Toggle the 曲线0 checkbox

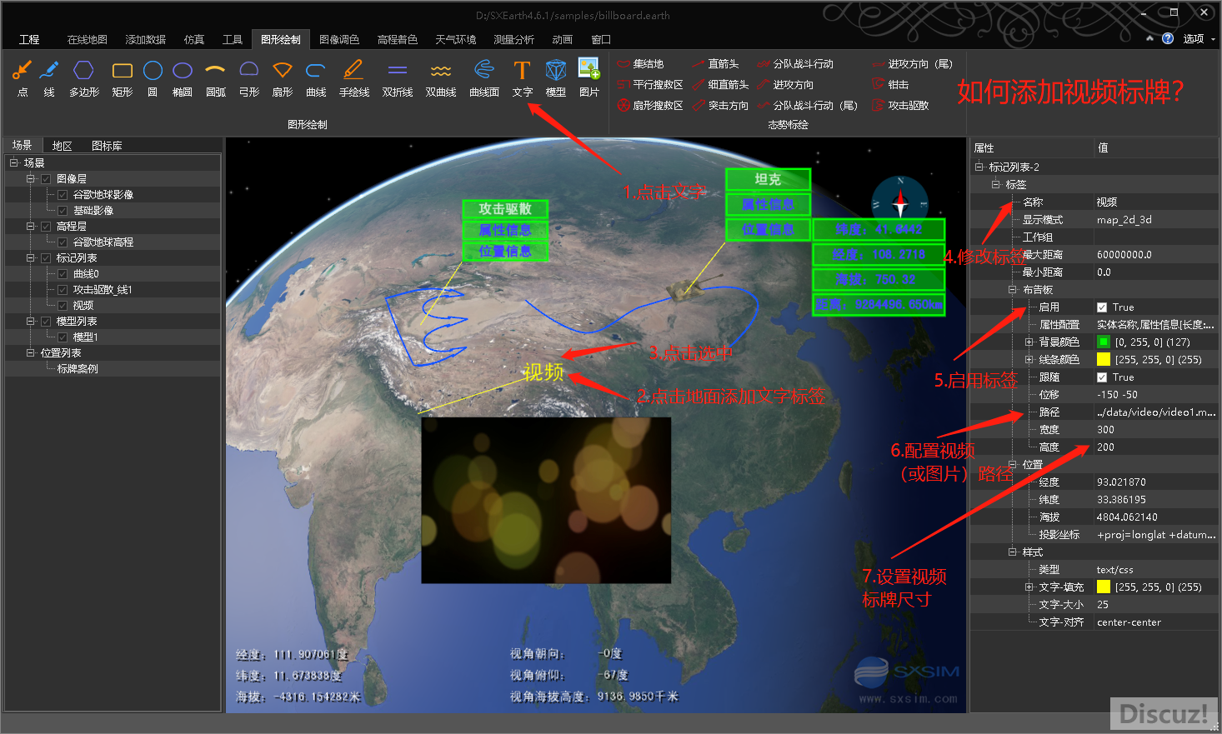tap(63, 274)
